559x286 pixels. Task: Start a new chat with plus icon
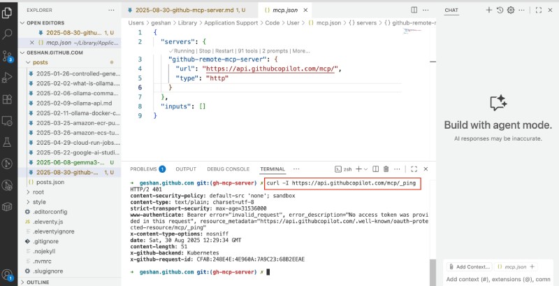pos(489,10)
